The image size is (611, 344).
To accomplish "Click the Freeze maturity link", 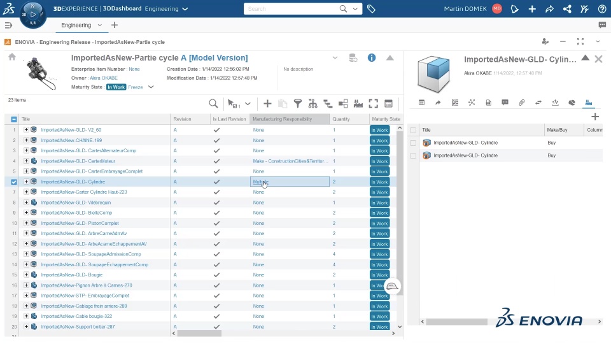I will pyautogui.click(x=136, y=87).
